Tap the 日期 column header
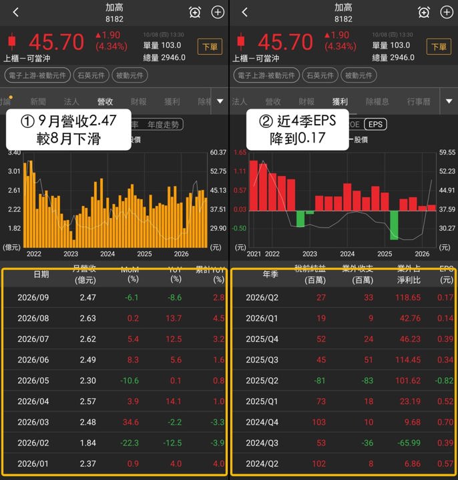Viewport: 458px width, 480px height. [x=41, y=274]
